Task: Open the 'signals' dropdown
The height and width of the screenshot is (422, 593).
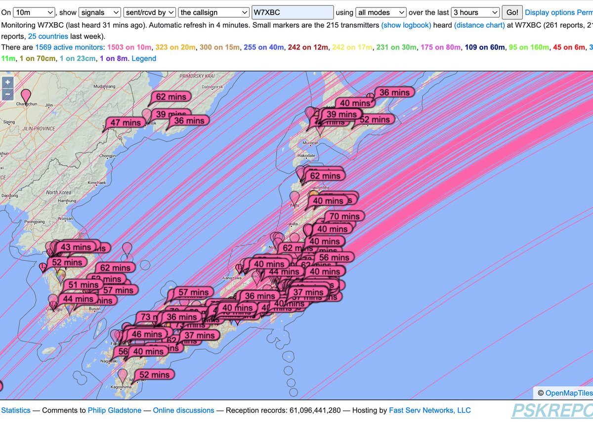Action: [x=100, y=12]
